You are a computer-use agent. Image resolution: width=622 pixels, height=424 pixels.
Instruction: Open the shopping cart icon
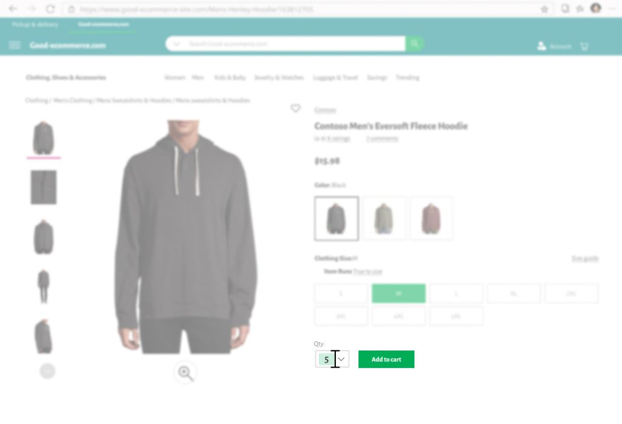point(584,46)
